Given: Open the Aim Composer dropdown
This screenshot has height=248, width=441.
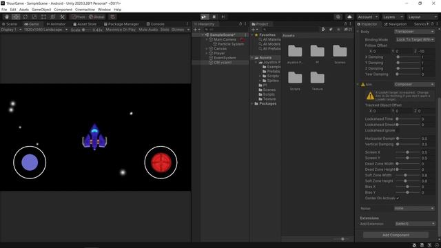Looking at the screenshot, I should 414,84.
